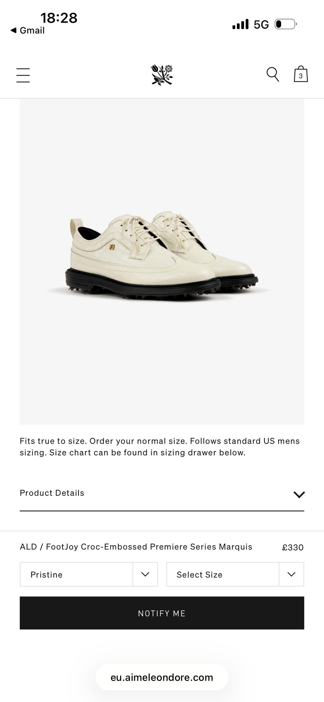This screenshot has width=324, height=702.
Task: Tap the 5G network indicator
Action: 261,25
